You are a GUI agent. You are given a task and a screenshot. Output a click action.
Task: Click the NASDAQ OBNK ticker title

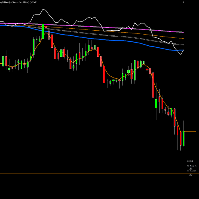coord(28,2)
